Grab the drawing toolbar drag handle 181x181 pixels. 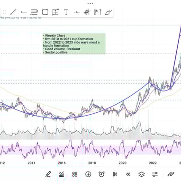4,12
